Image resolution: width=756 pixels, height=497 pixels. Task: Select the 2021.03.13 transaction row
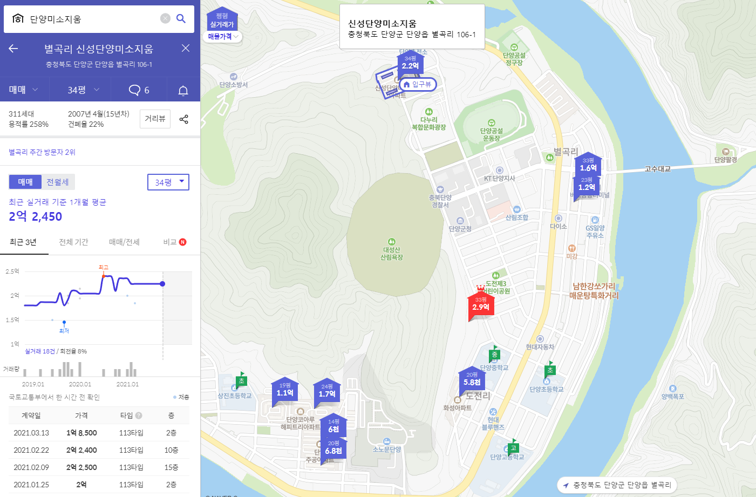pos(99,433)
